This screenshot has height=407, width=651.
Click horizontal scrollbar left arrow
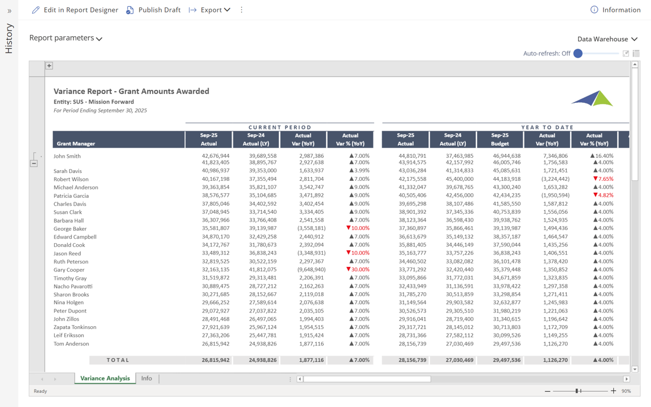[x=300, y=379]
